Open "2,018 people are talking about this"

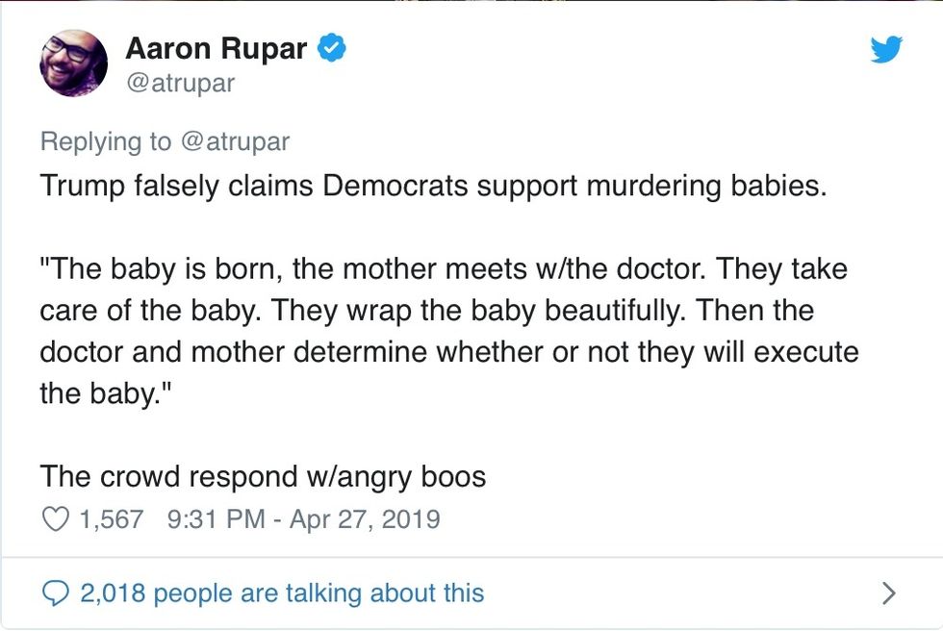click(x=281, y=593)
